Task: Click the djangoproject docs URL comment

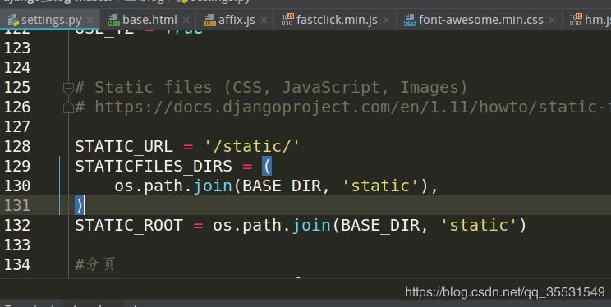Action: (x=343, y=108)
